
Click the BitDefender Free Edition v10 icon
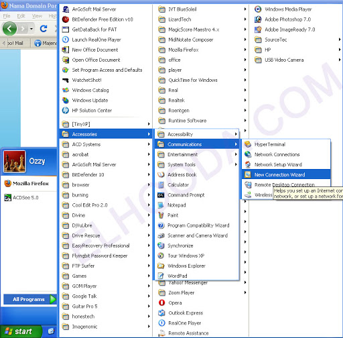(66, 19)
